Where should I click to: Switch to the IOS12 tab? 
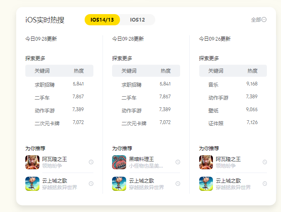point(137,19)
